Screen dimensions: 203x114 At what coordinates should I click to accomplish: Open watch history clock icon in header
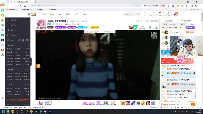(x=145, y=14)
